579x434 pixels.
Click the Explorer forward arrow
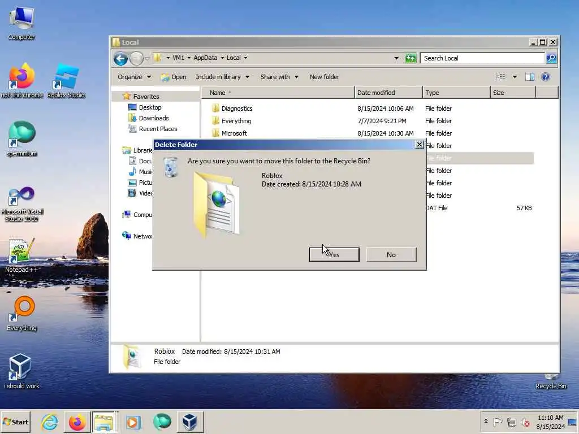(x=136, y=58)
